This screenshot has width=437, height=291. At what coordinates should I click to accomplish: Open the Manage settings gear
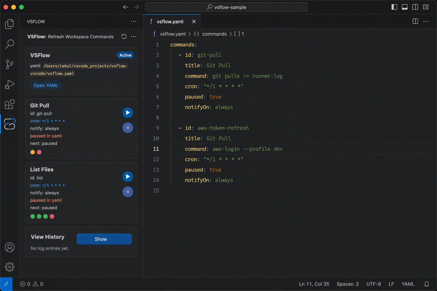point(10,267)
